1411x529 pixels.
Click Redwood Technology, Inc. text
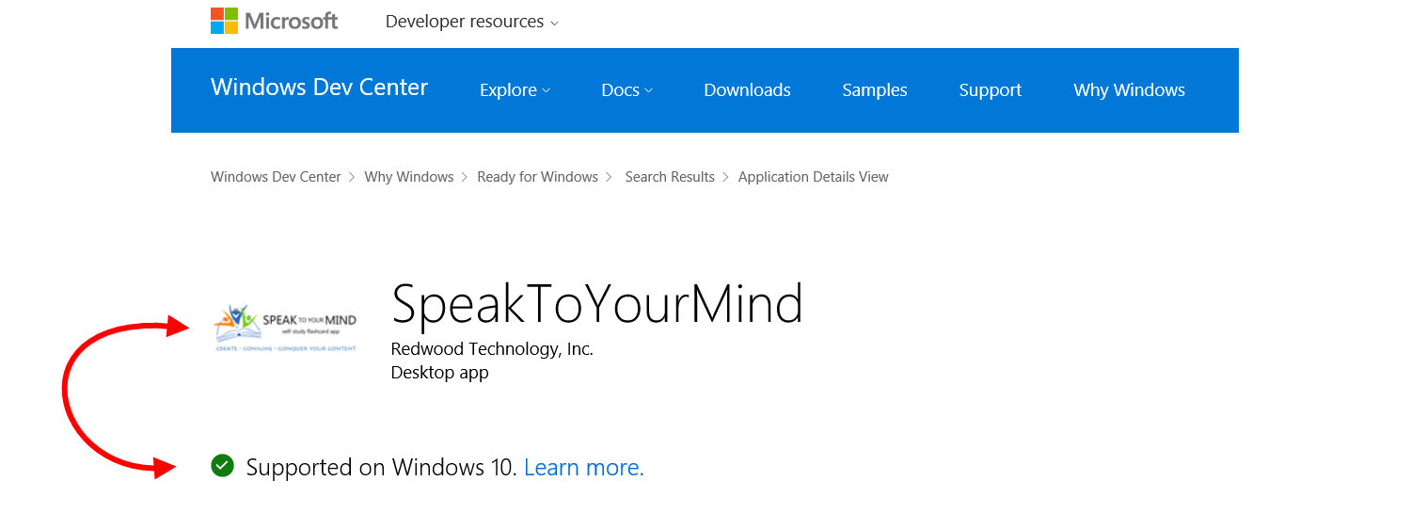click(x=492, y=349)
